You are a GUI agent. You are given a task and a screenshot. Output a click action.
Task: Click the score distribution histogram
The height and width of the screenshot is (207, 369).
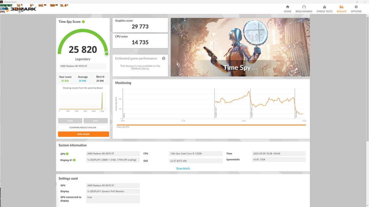pos(83,101)
